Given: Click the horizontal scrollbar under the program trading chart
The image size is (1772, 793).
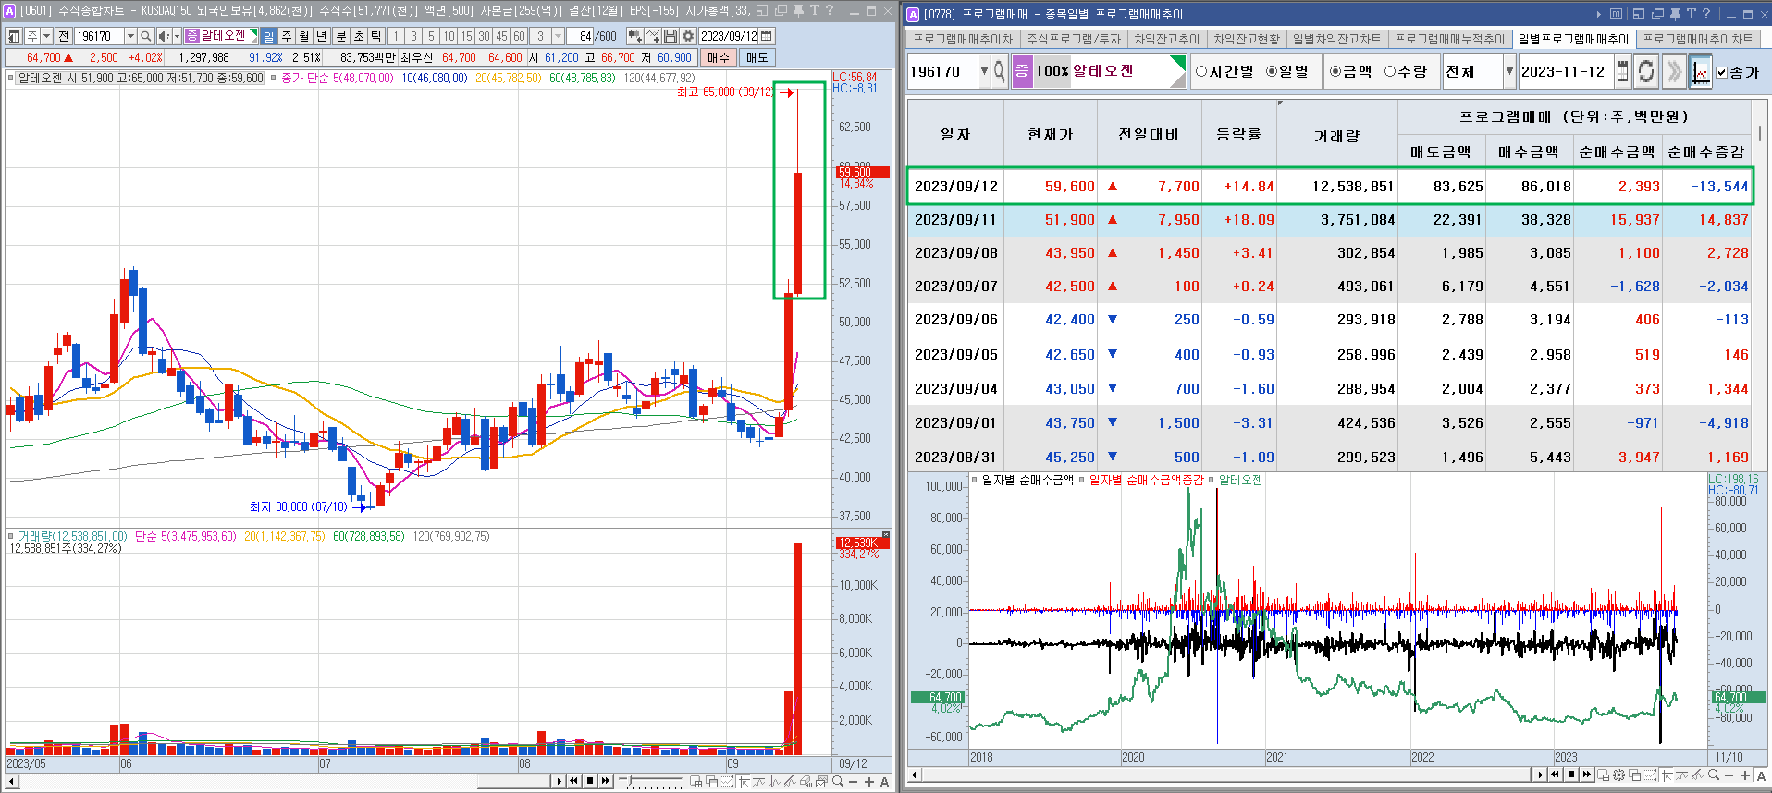Looking at the screenshot, I should (1225, 775).
